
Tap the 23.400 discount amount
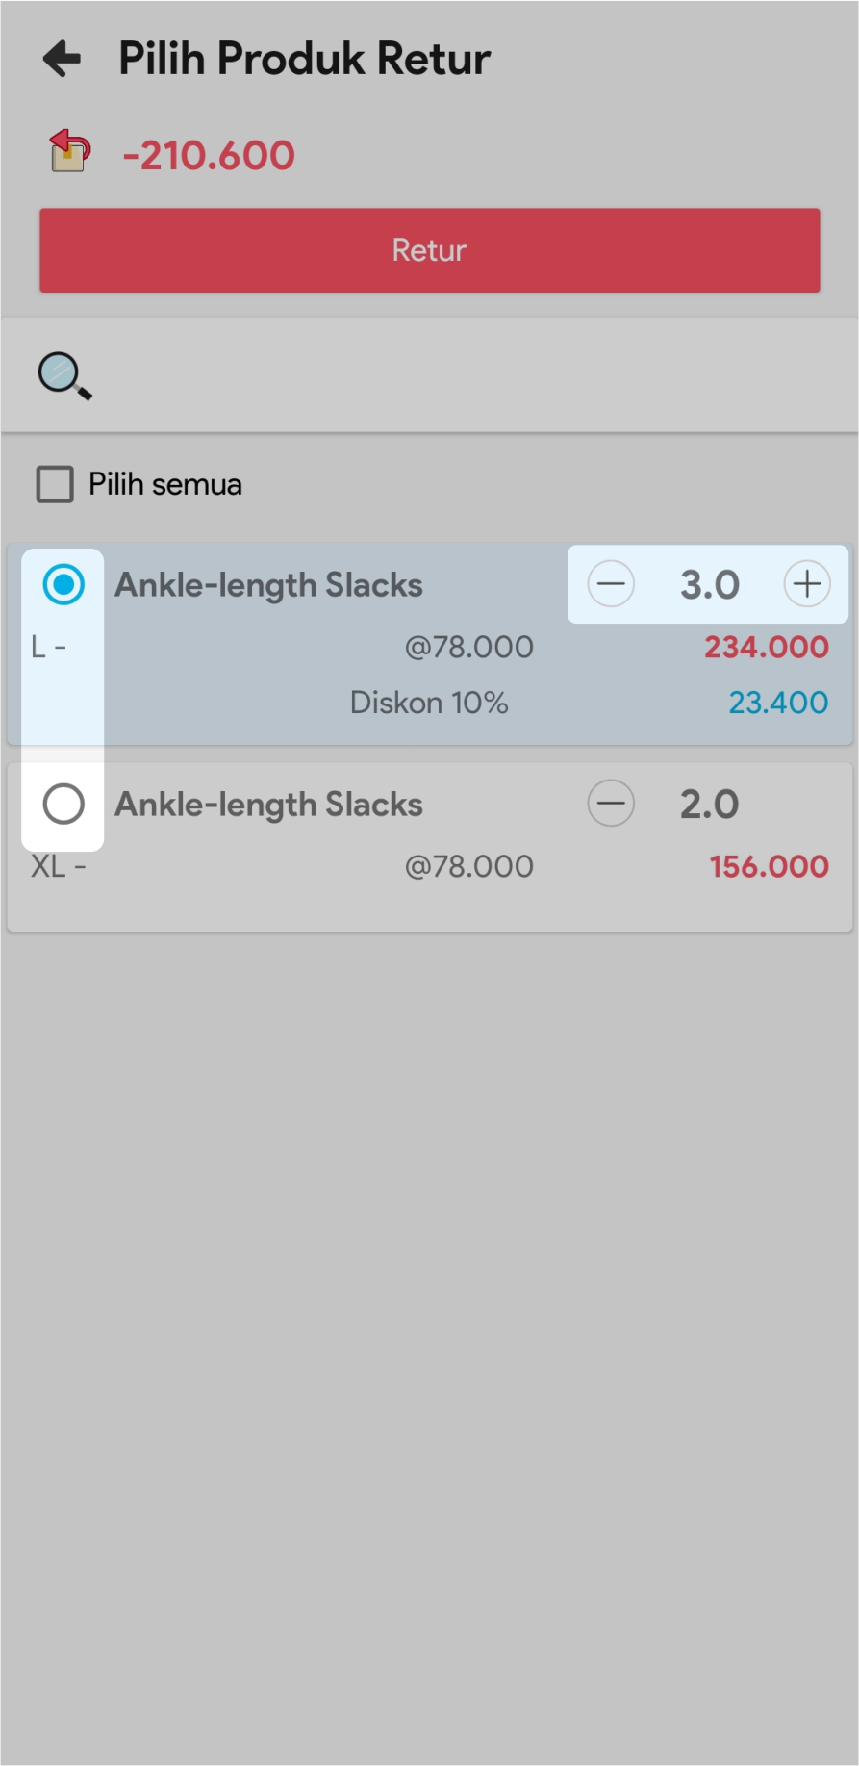(x=778, y=703)
